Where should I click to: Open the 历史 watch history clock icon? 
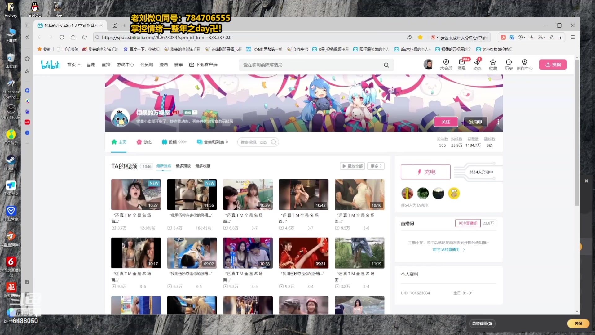pos(509,62)
